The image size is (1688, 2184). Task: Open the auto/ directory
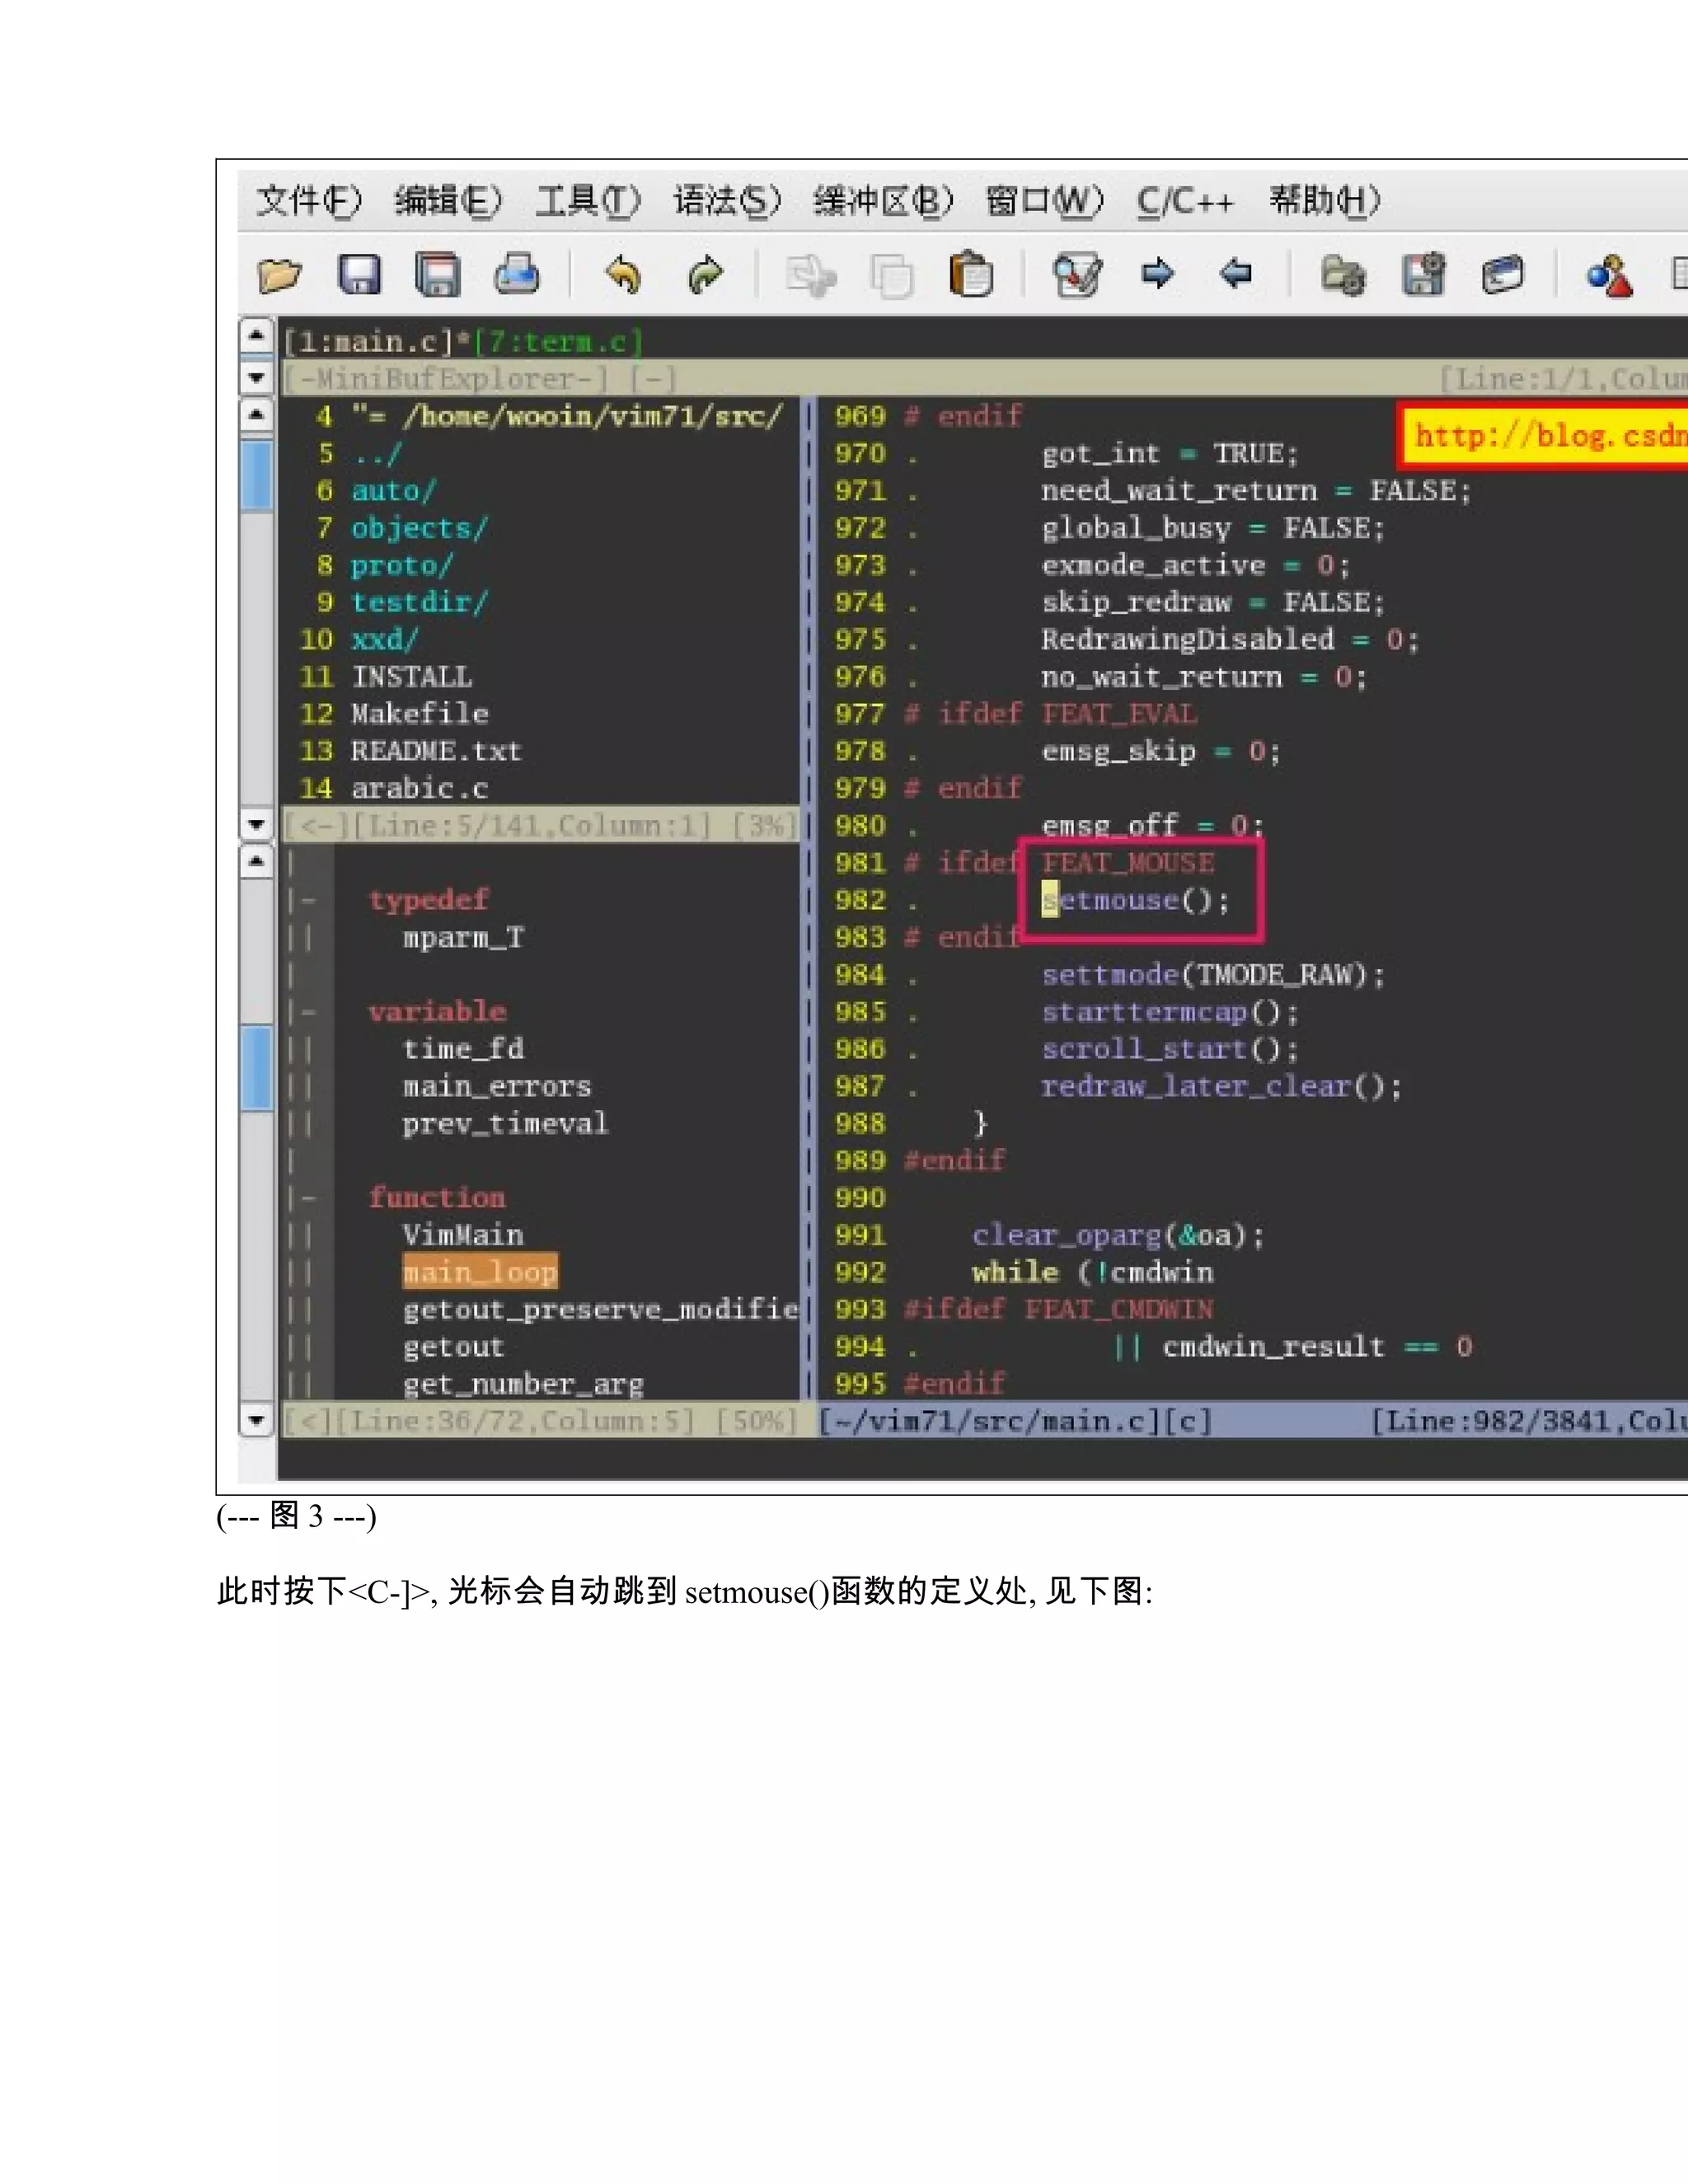(x=393, y=491)
